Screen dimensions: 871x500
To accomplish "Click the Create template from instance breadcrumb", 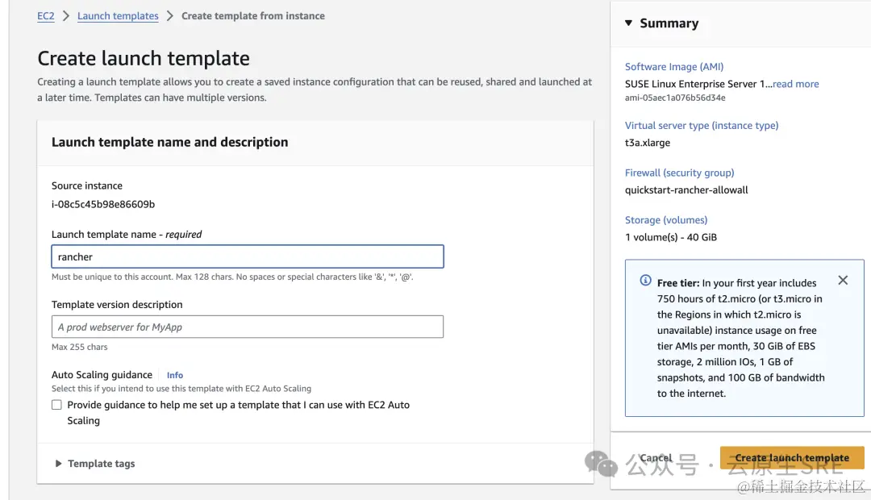I will coord(253,16).
